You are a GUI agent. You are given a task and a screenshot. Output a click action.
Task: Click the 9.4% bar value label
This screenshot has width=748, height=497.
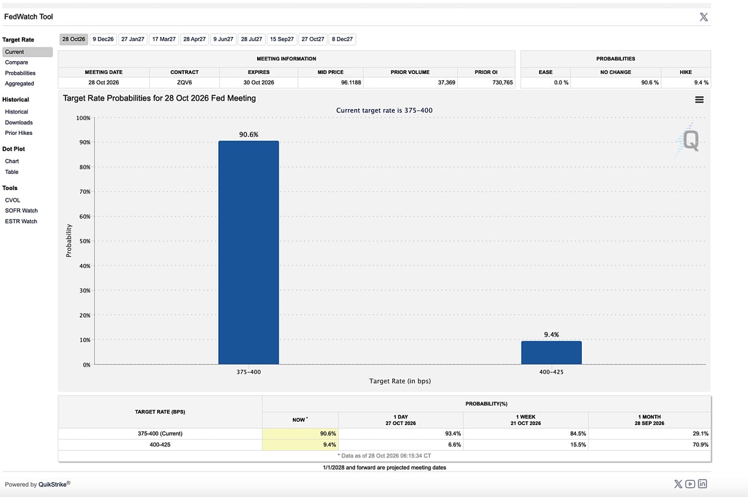point(551,335)
